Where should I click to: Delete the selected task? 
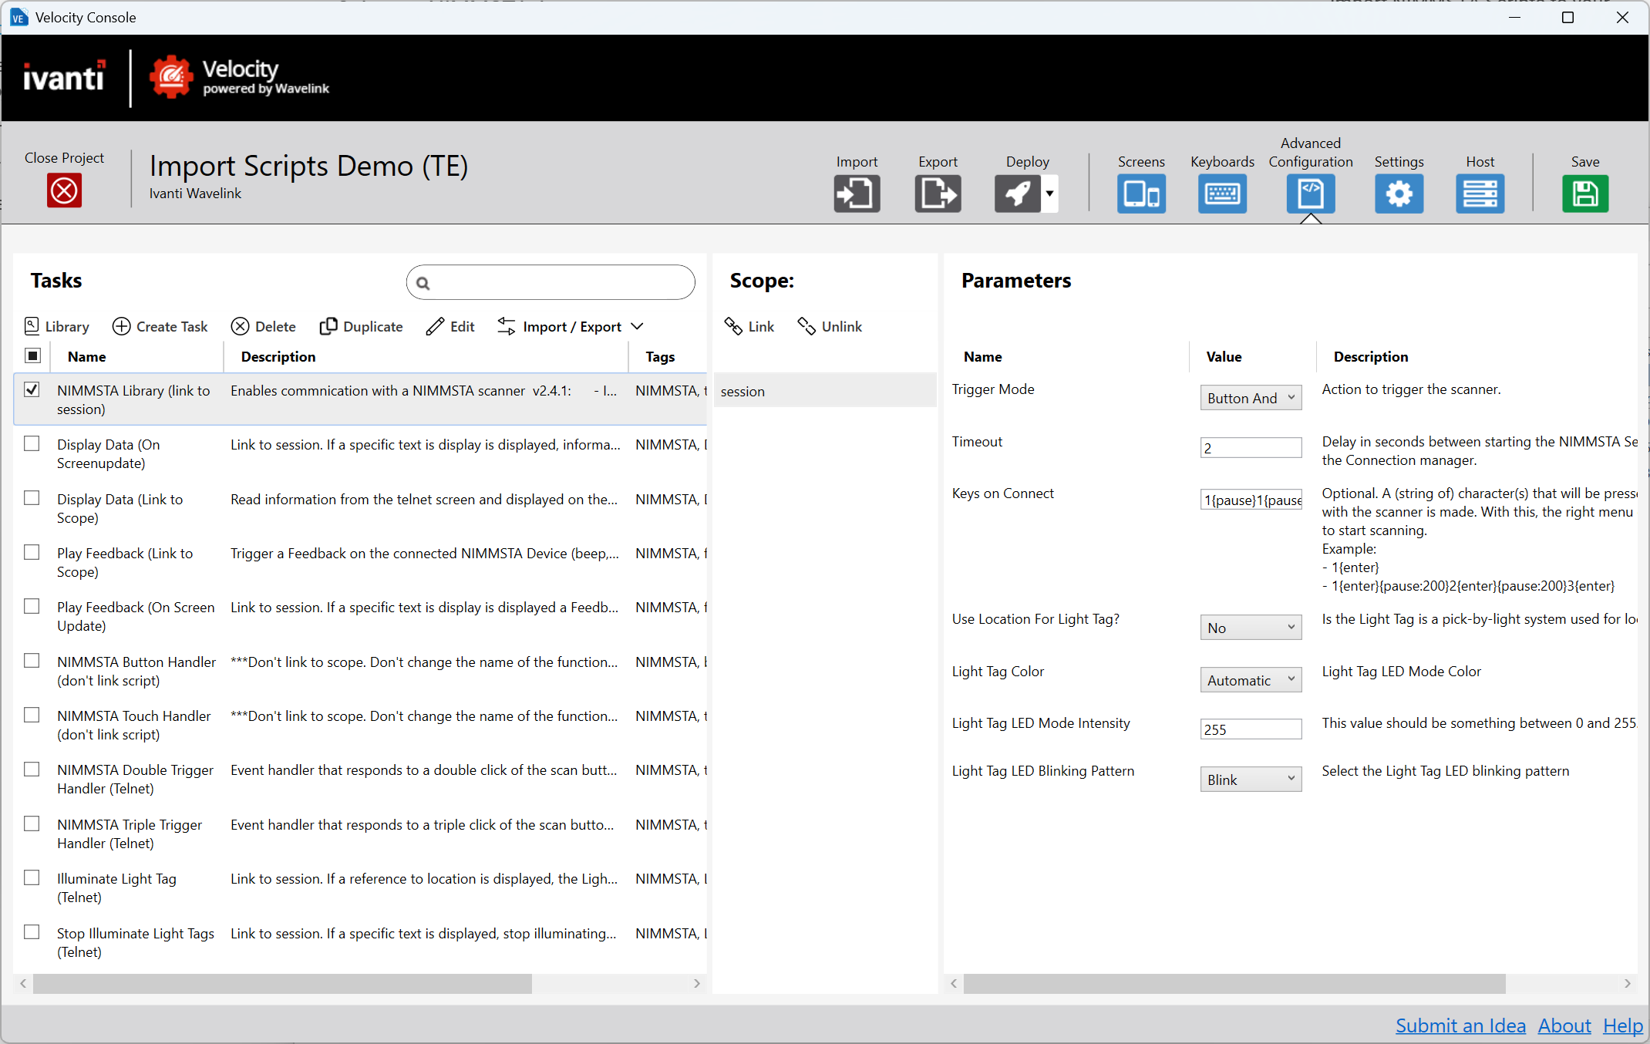point(264,326)
